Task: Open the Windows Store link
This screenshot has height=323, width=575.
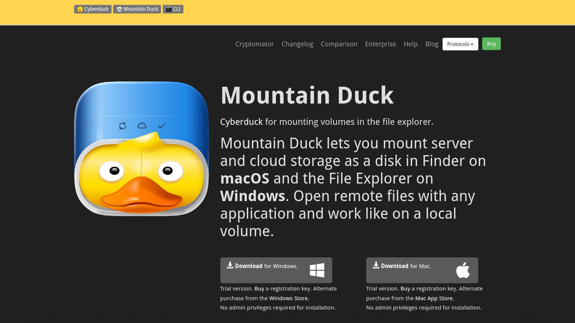Action: (289, 298)
